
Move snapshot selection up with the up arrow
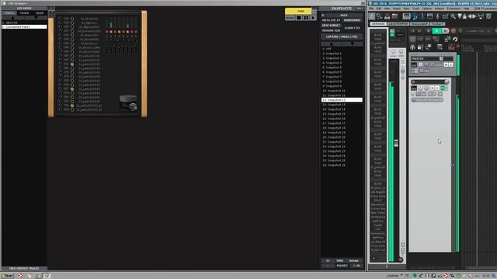pyautogui.click(x=332, y=44)
